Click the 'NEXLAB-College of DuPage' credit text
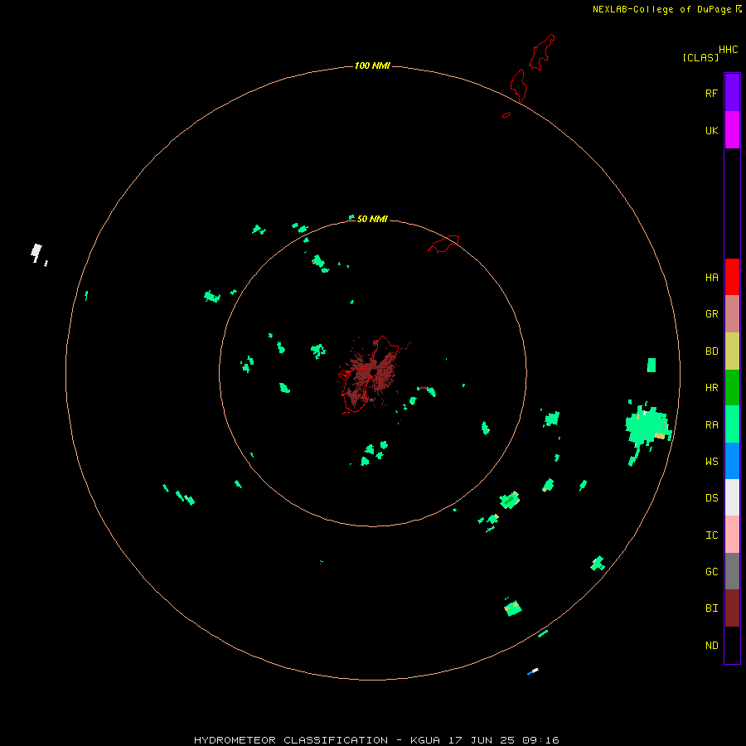The width and height of the screenshot is (746, 746). [661, 9]
